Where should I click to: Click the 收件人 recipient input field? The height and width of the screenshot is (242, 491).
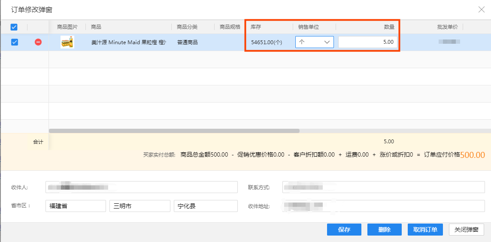(x=142, y=187)
